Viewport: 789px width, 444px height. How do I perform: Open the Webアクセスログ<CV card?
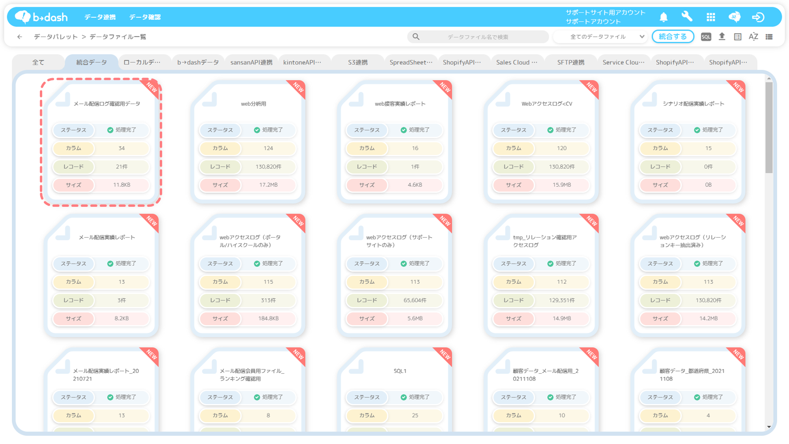(541, 142)
